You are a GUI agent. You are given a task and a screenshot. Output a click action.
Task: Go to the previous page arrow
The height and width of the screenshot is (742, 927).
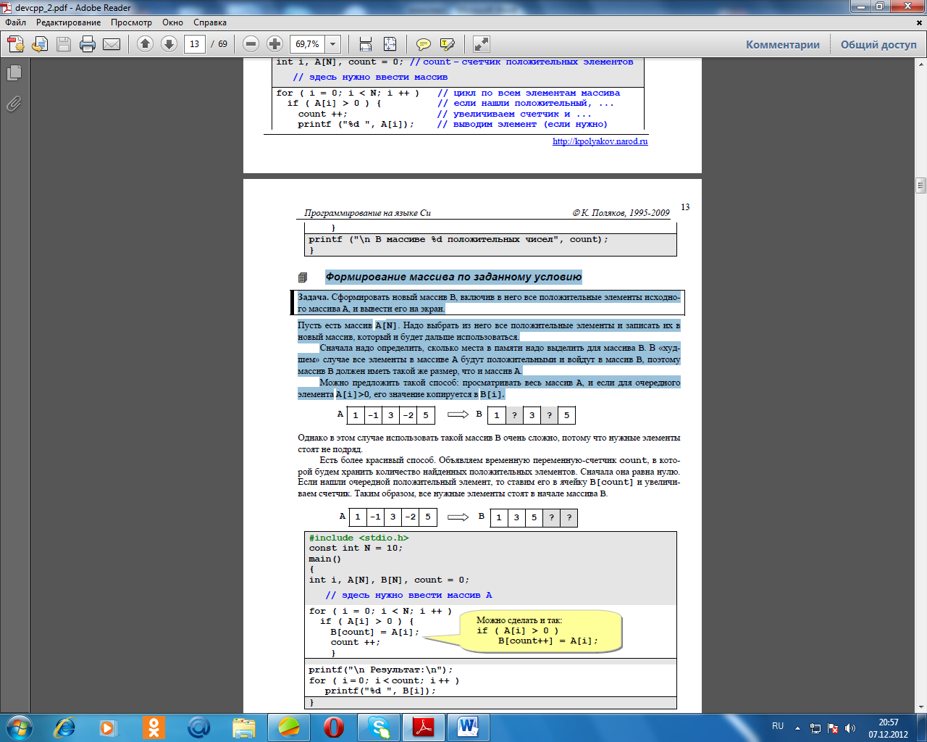[x=145, y=44]
